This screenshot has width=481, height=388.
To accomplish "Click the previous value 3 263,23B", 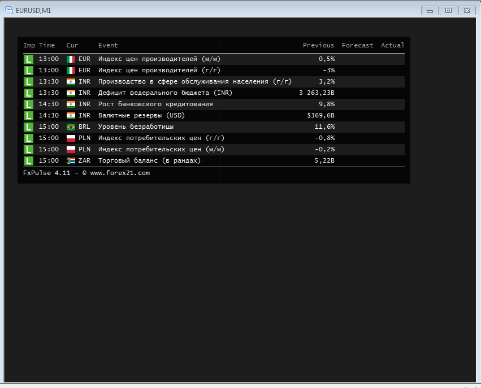I will tap(317, 93).
